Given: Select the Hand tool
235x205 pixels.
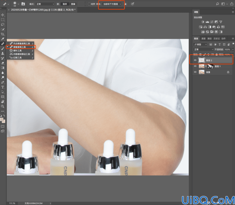Looking at the screenshot, I should [x=3, y=101].
